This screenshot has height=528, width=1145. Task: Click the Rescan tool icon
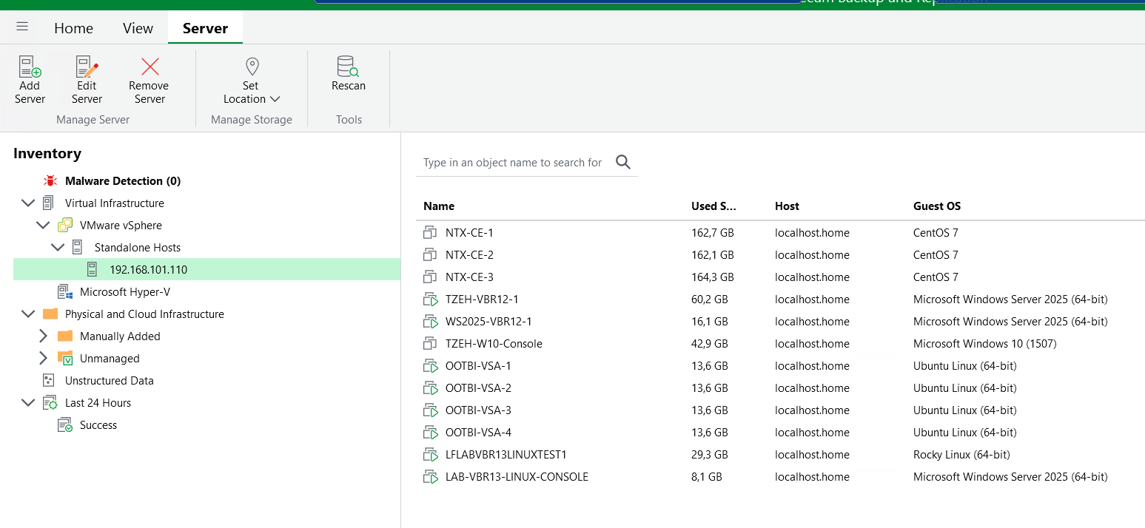[348, 67]
